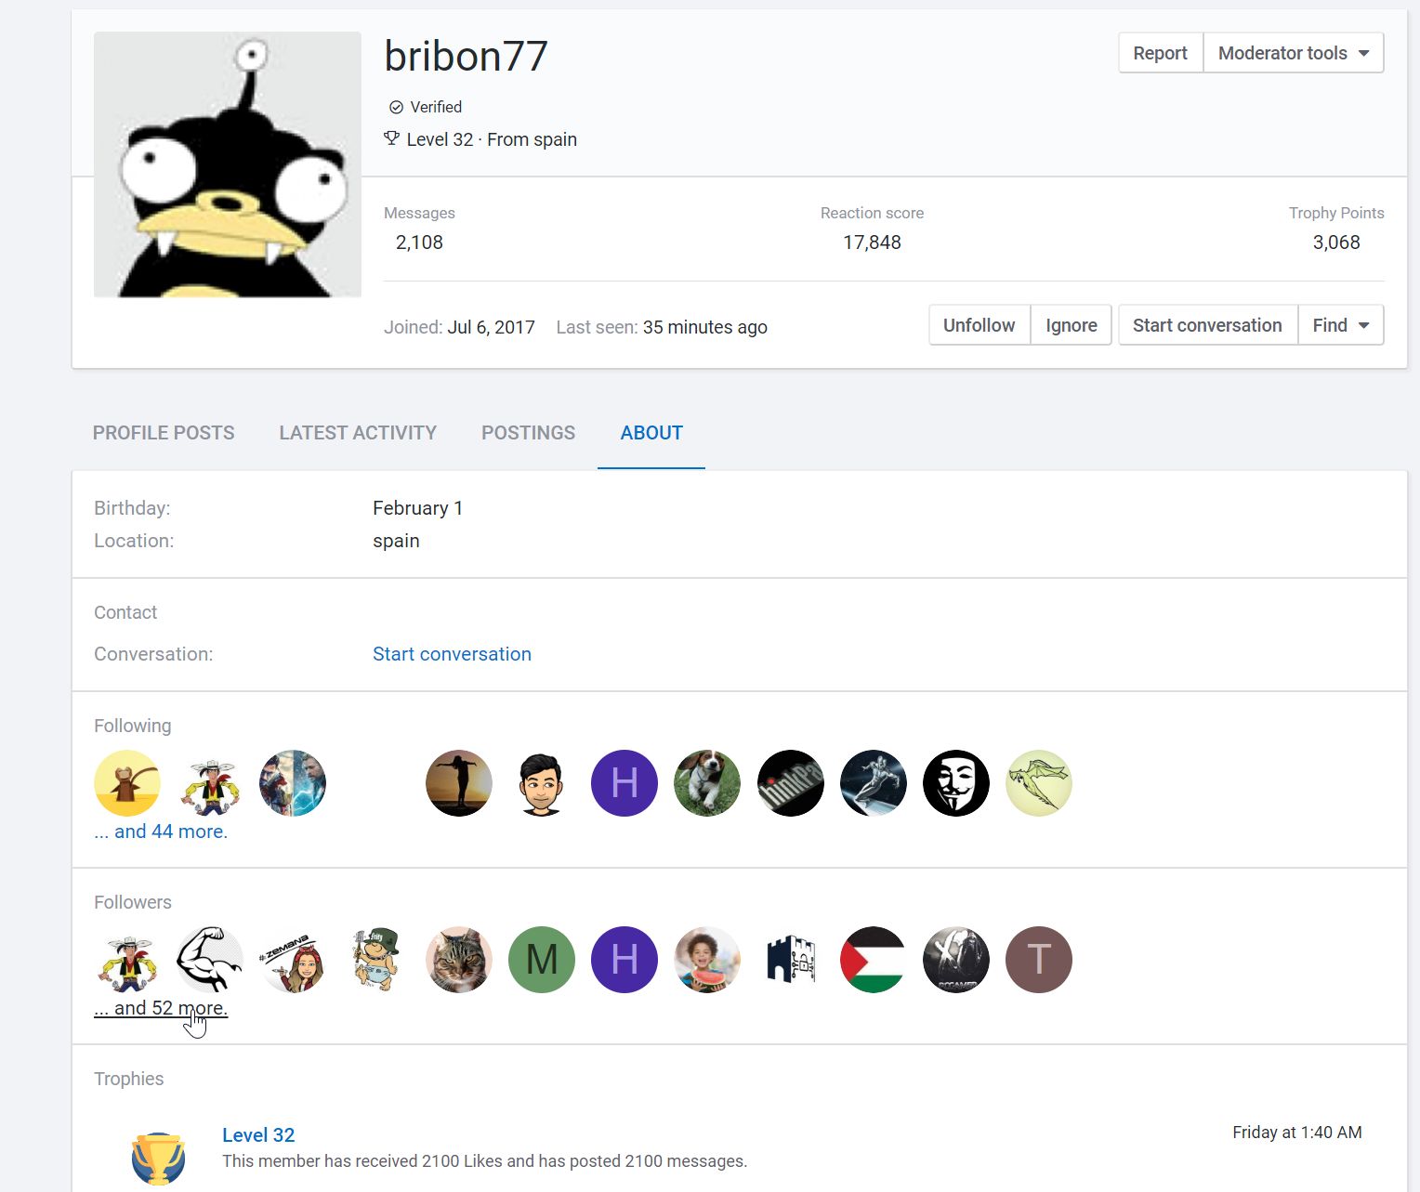This screenshot has height=1192, width=1420.
Task: Open the castle logo avatar in Followers
Action: [790, 960]
